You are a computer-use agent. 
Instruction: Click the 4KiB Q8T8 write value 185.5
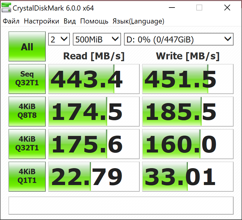[x=188, y=112]
